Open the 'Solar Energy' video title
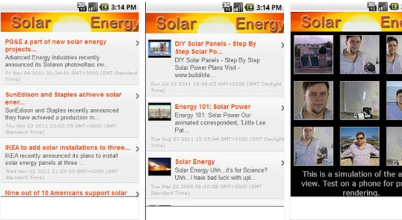The width and height of the screenshot is (402, 220). [195, 162]
